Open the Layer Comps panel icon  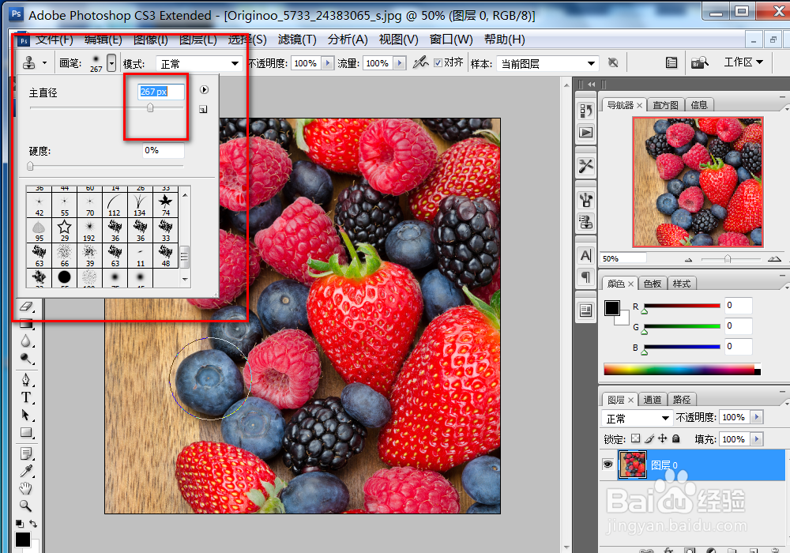[x=586, y=310]
